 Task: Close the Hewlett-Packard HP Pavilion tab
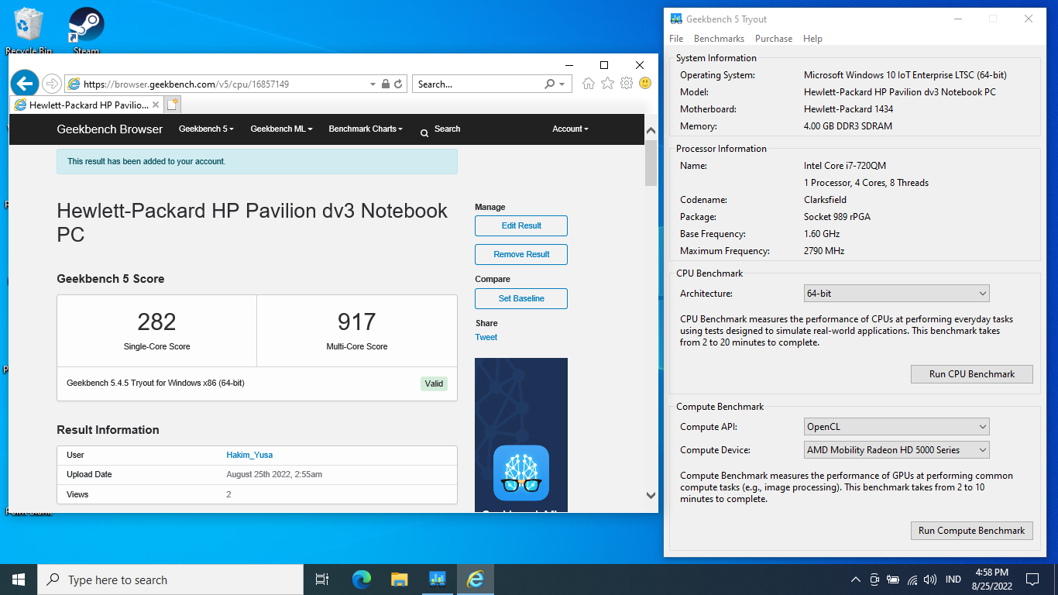[156, 105]
